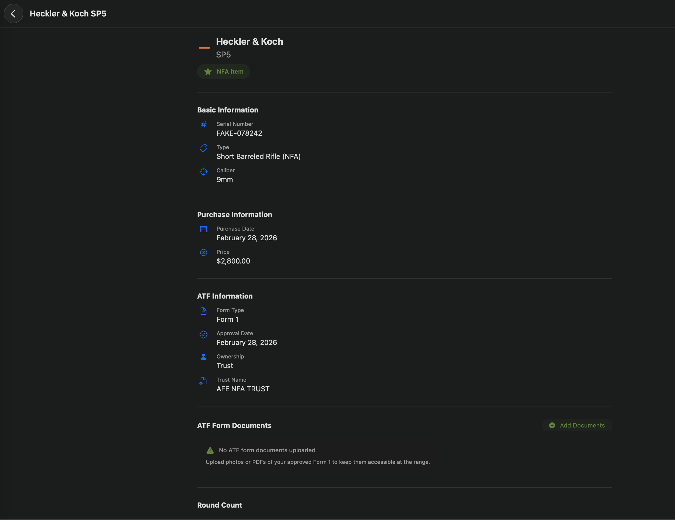Click the purchase date calendar icon
Image resolution: width=675 pixels, height=520 pixels.
(x=203, y=230)
